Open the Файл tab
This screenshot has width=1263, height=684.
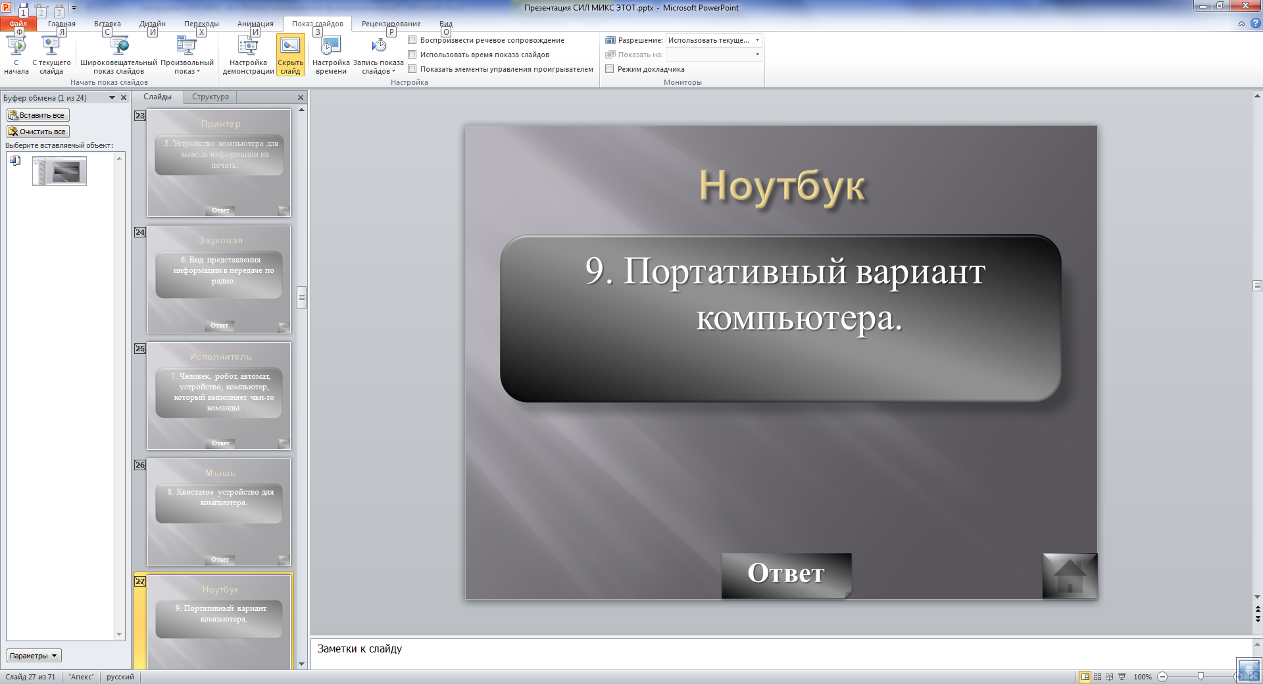[x=18, y=24]
